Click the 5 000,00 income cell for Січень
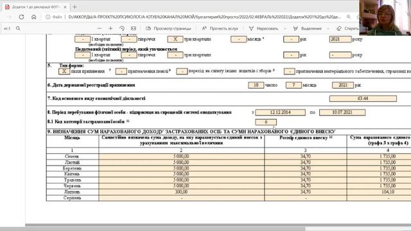Image resolution: width=411 pixels, height=231 pixels. pyautogui.click(x=181, y=157)
